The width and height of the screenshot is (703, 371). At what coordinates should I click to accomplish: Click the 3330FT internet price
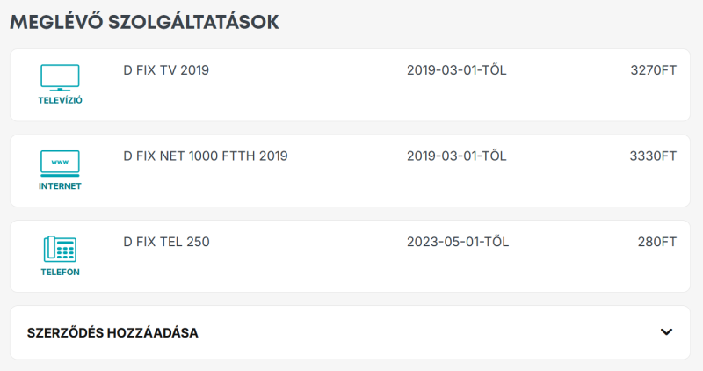pyautogui.click(x=653, y=156)
